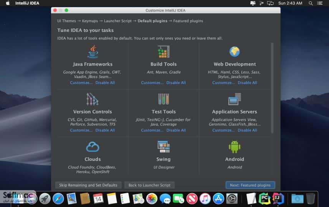Launch Safari from the dock
The height and width of the screenshot is (207, 329).
coord(58,199)
